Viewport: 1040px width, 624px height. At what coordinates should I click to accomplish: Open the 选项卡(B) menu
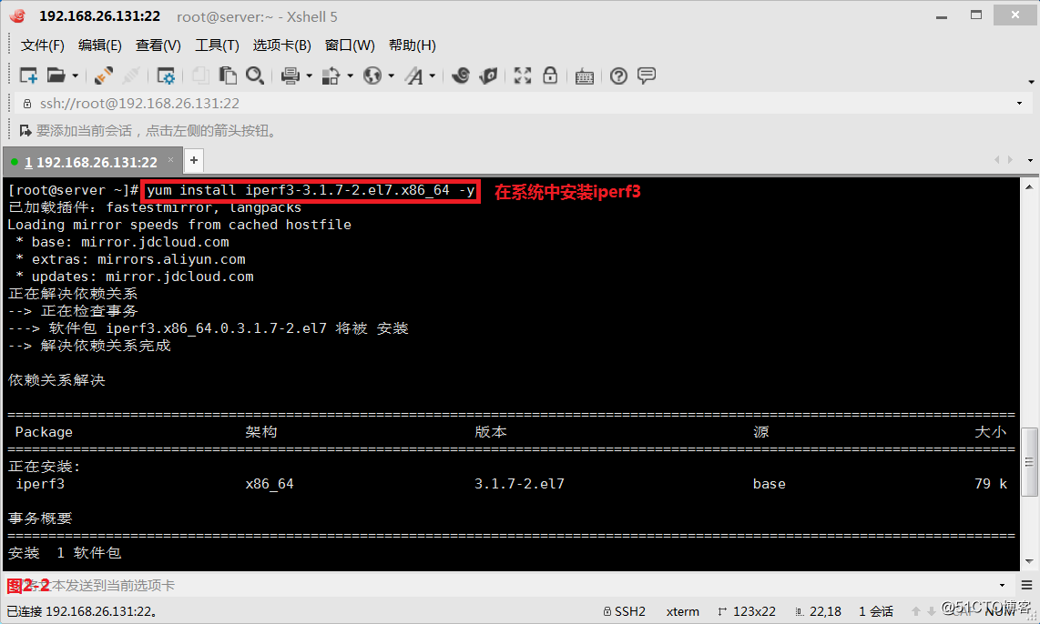pyautogui.click(x=282, y=45)
